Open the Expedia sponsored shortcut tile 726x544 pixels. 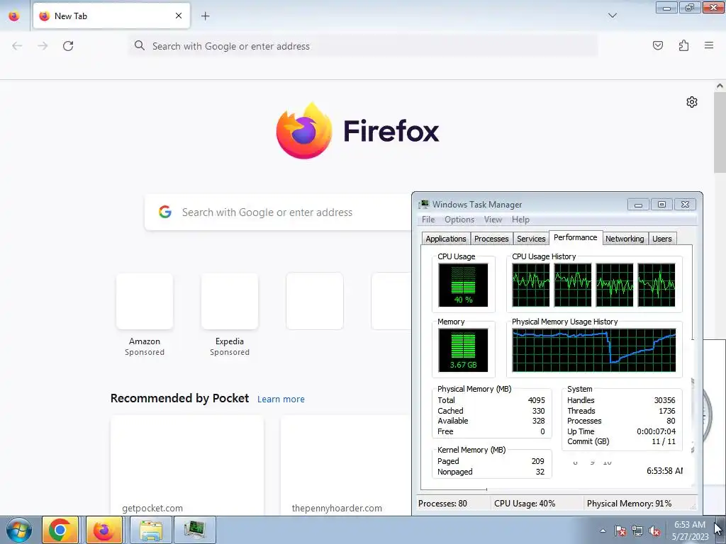pos(230,314)
